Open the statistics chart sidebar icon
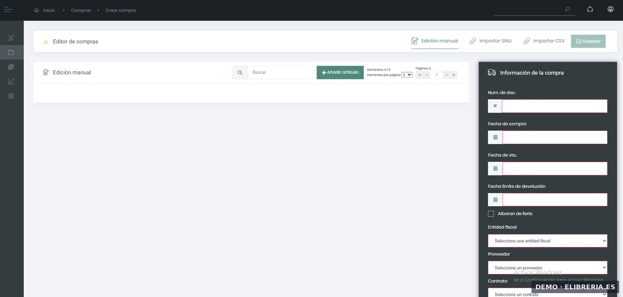Screen dimensions: 623x297 11,81
